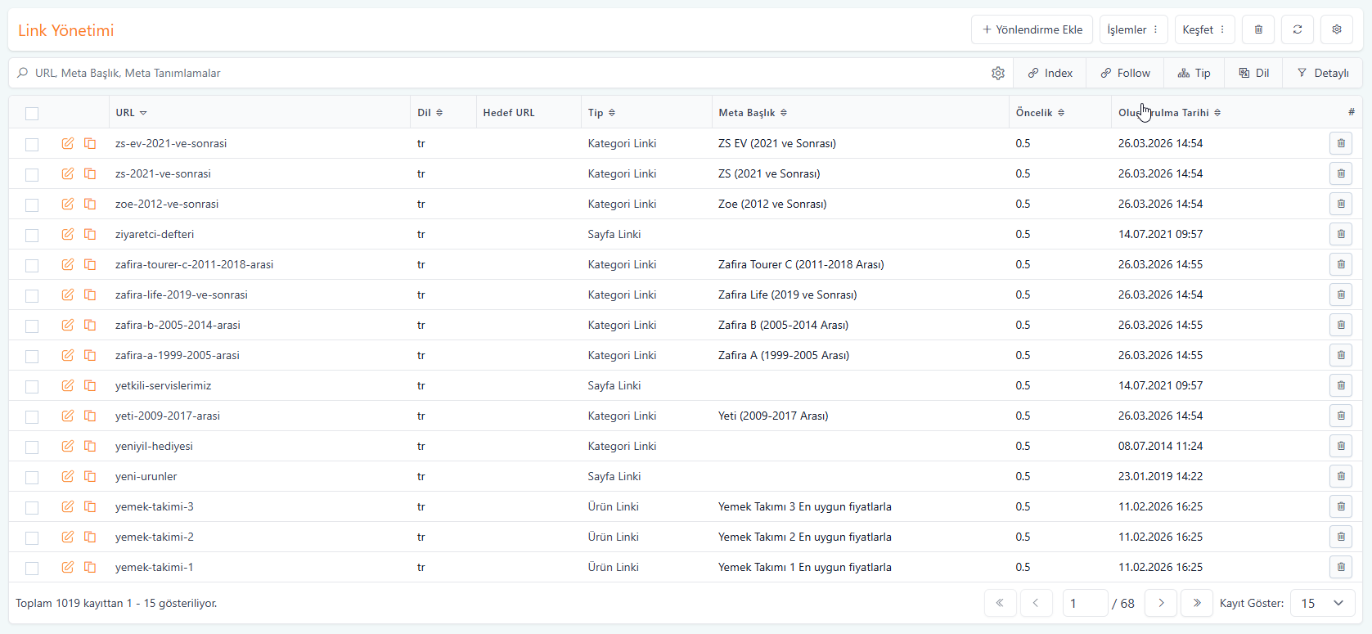This screenshot has width=1372, height=634.
Task: Select the checkbox for yetkili-servislerimiz row
Action: [x=32, y=386]
